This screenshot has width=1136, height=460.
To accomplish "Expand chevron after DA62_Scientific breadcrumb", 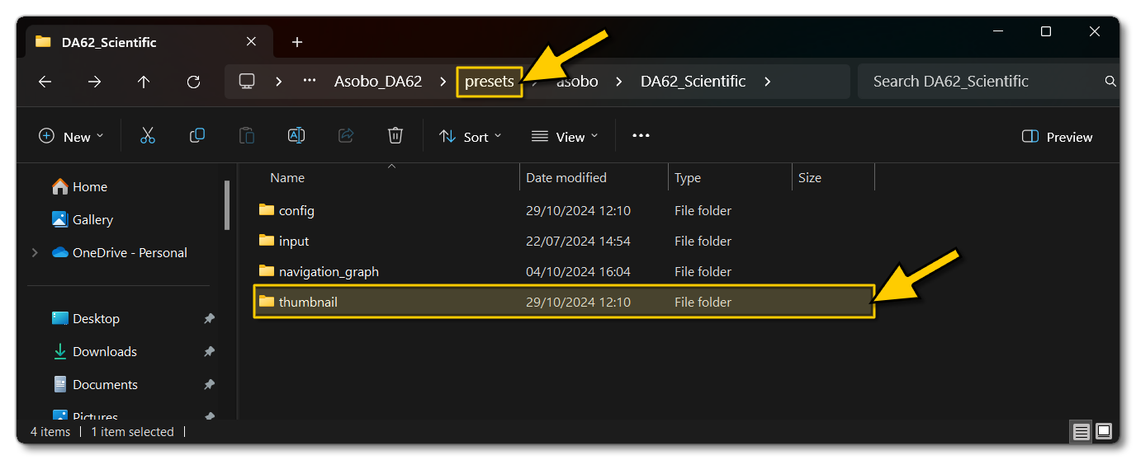I will 767,81.
